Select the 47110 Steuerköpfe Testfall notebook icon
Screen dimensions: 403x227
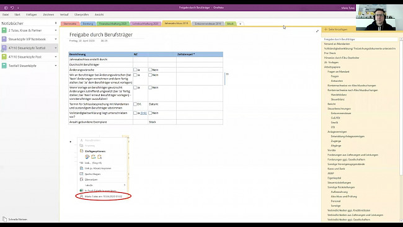click(4, 48)
